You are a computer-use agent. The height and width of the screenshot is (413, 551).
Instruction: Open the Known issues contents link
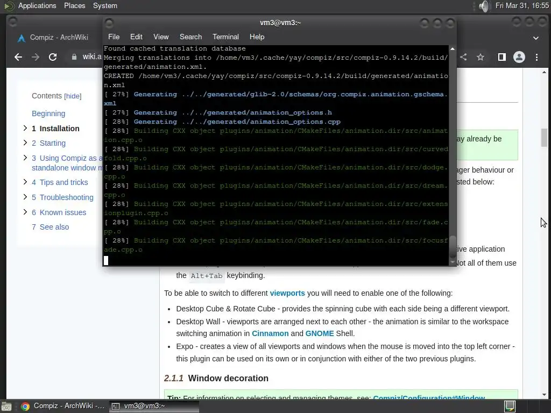coord(59,212)
